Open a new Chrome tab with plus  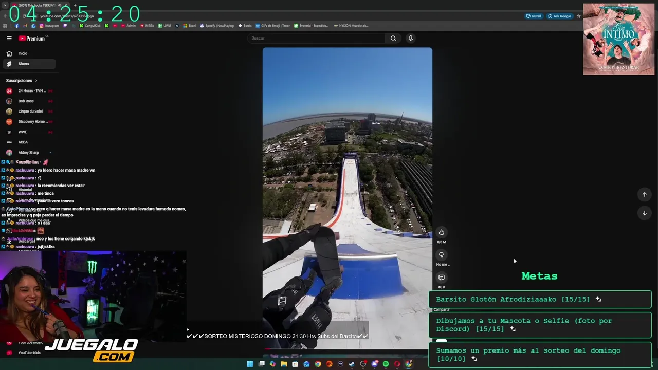pos(75,5)
